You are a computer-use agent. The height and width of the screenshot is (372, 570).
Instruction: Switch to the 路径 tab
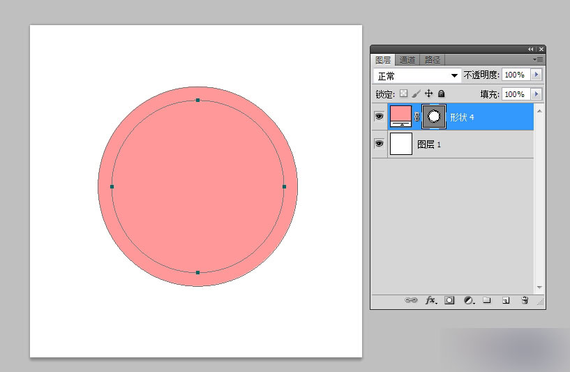click(x=433, y=59)
